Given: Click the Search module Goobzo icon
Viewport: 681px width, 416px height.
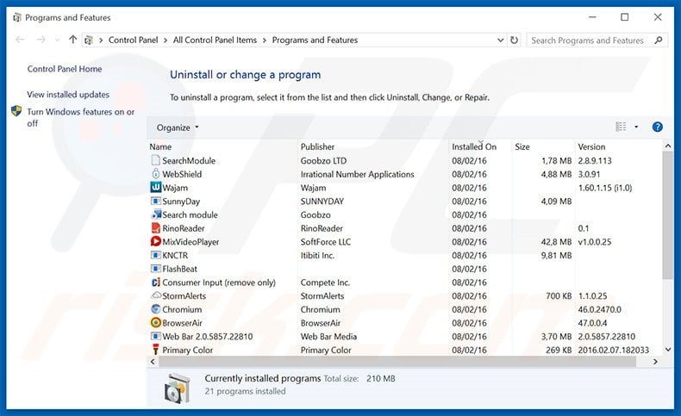Looking at the screenshot, I should (156, 214).
